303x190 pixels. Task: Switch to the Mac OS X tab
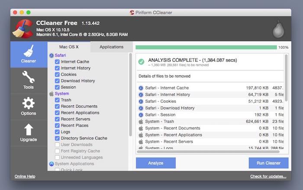coord(69,47)
